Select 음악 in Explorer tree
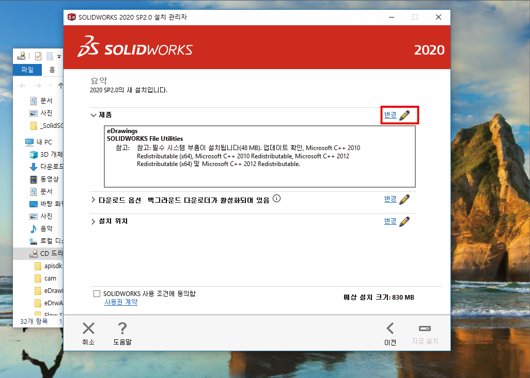The image size is (530, 378). 41,229
